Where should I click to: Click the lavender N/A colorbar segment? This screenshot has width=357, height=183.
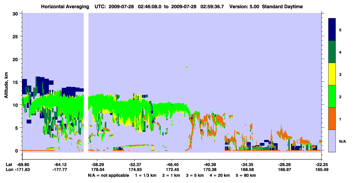coord(332,141)
